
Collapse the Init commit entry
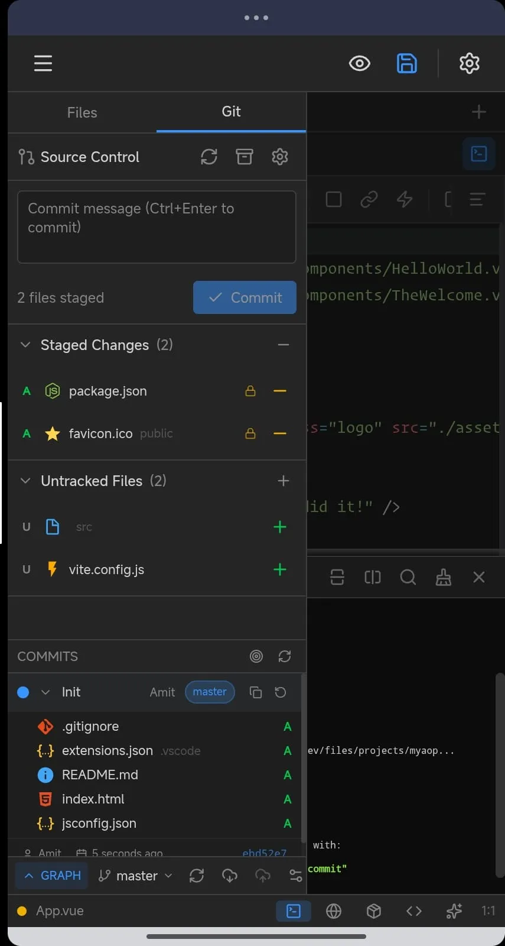tap(45, 692)
